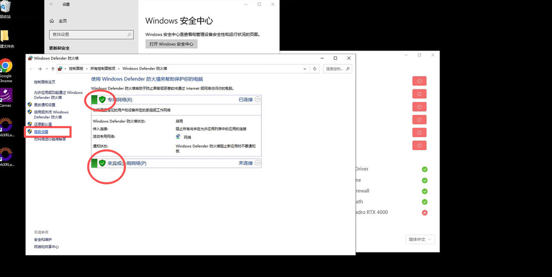Click the 还原默认值 link
The image size is (552, 277).
click(x=43, y=124)
